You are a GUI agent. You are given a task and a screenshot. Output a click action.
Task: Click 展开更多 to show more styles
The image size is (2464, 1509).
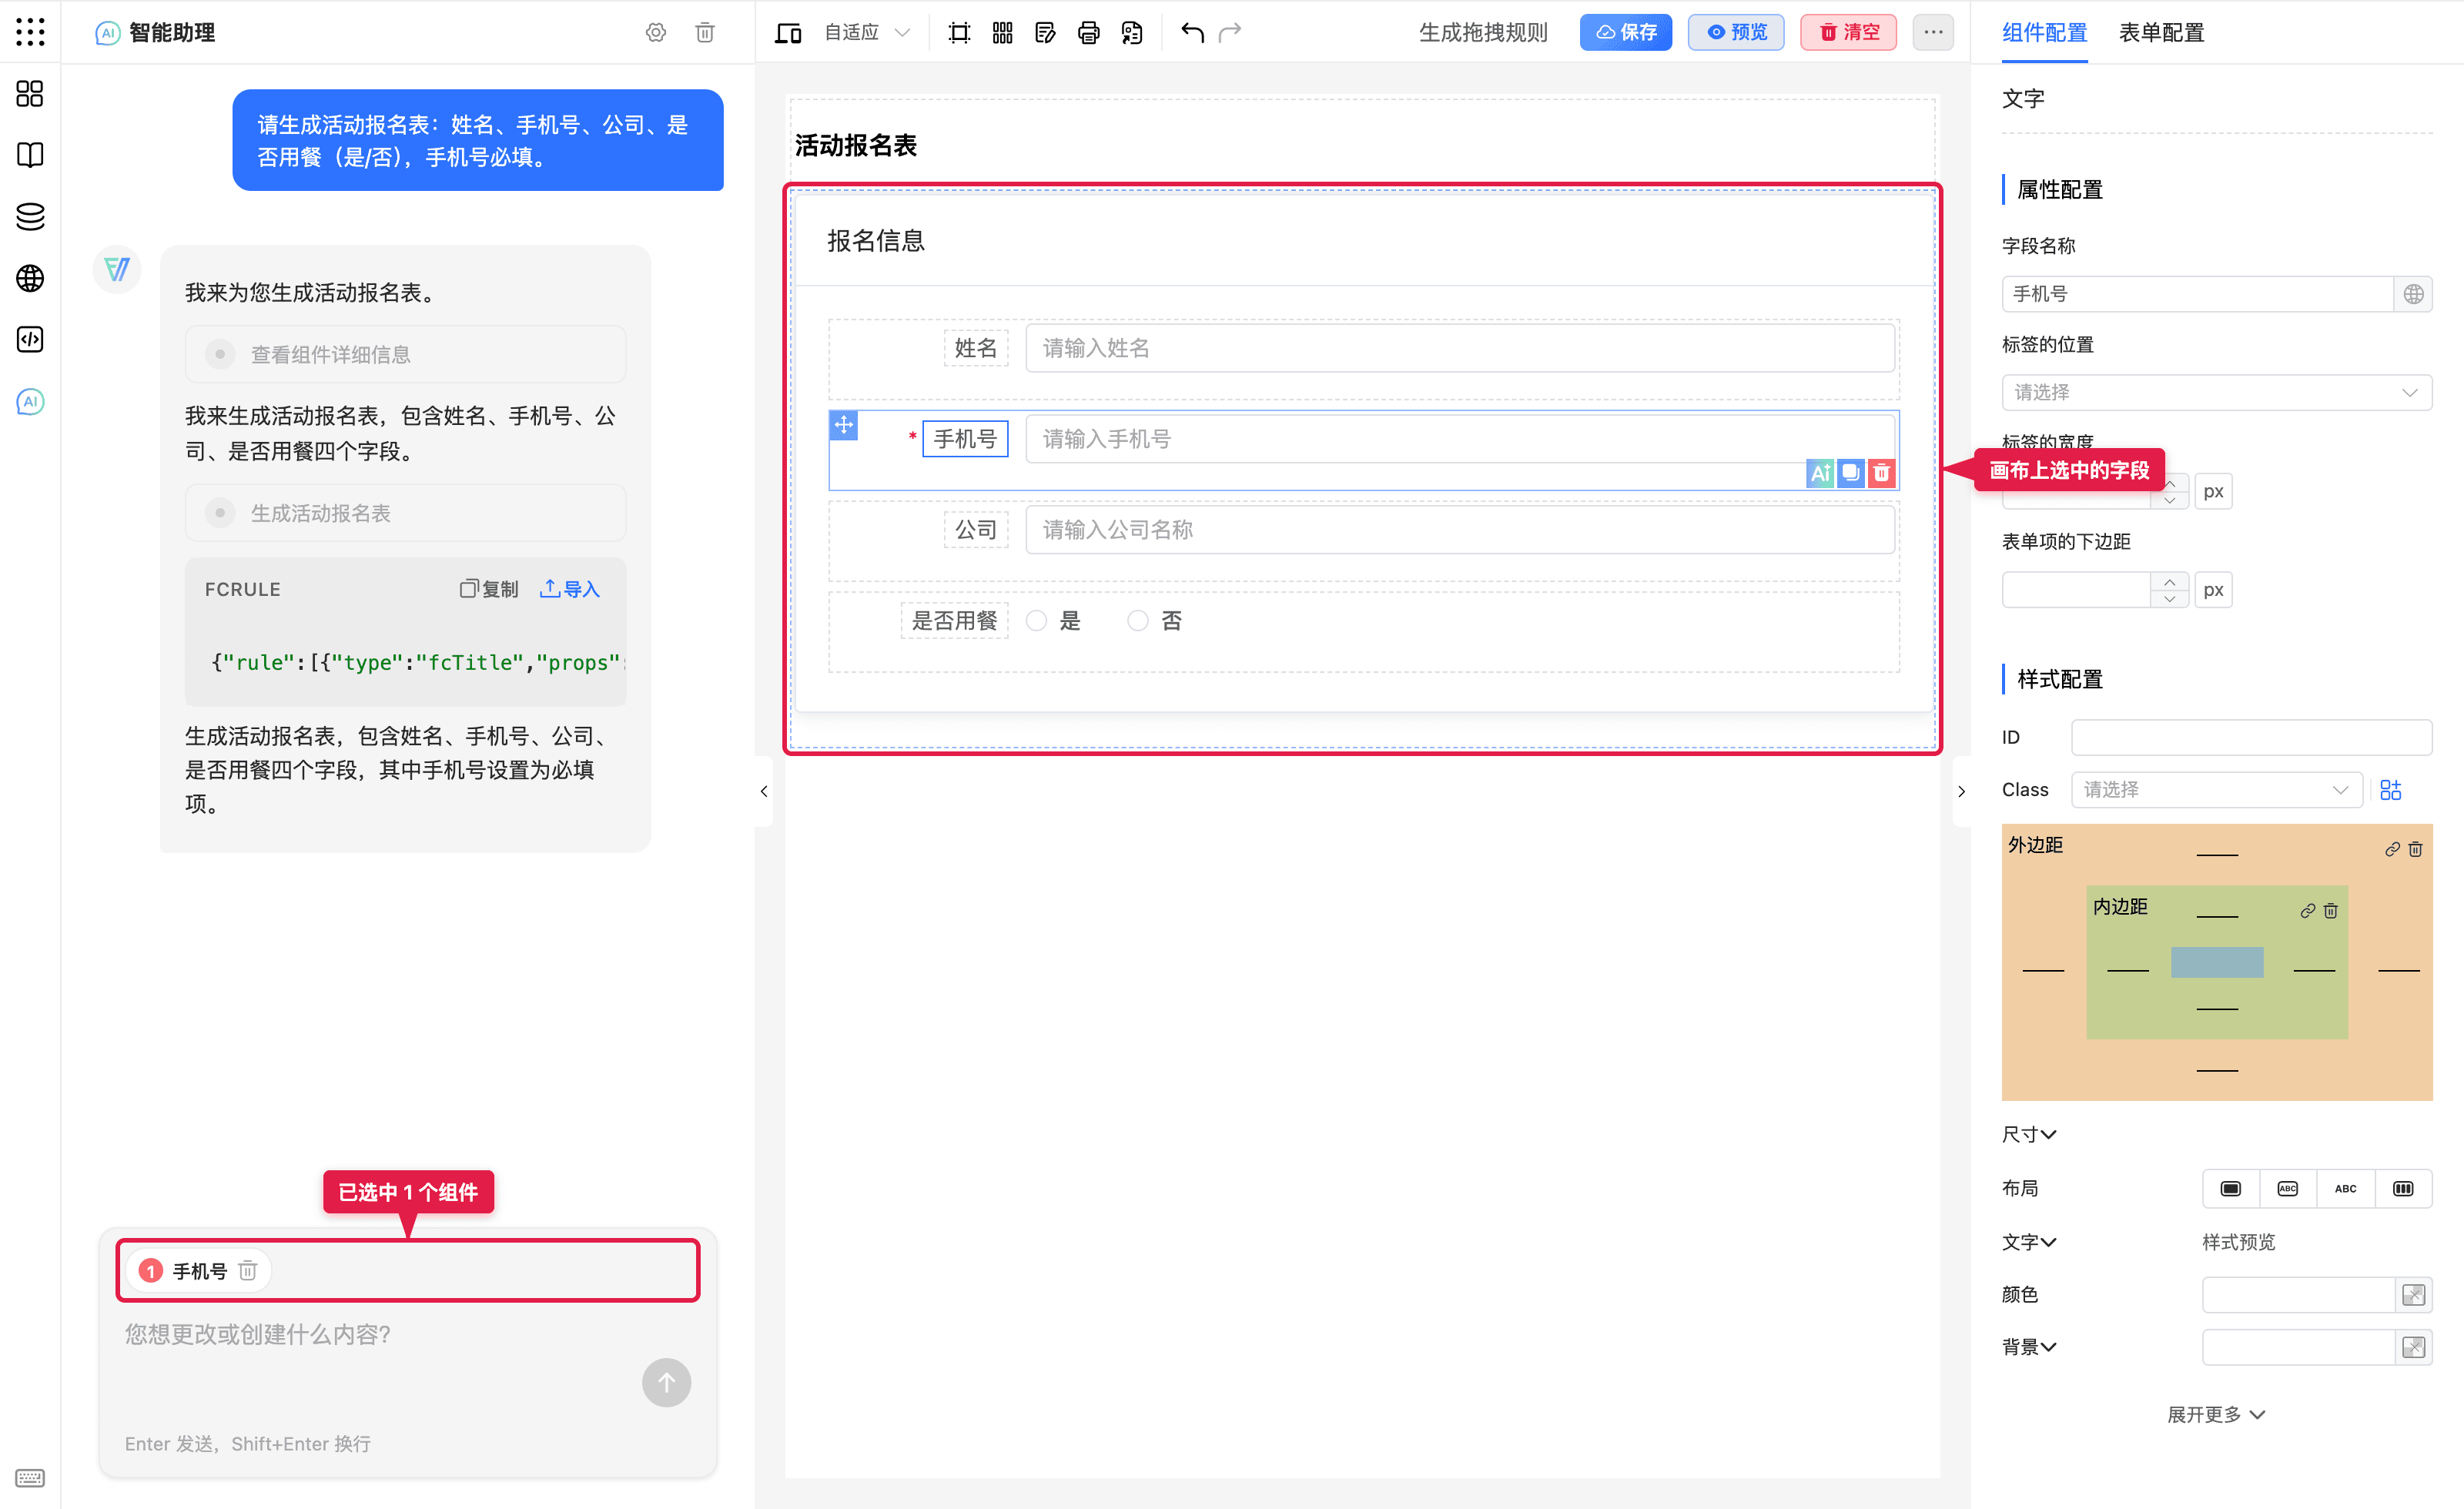point(2217,1414)
